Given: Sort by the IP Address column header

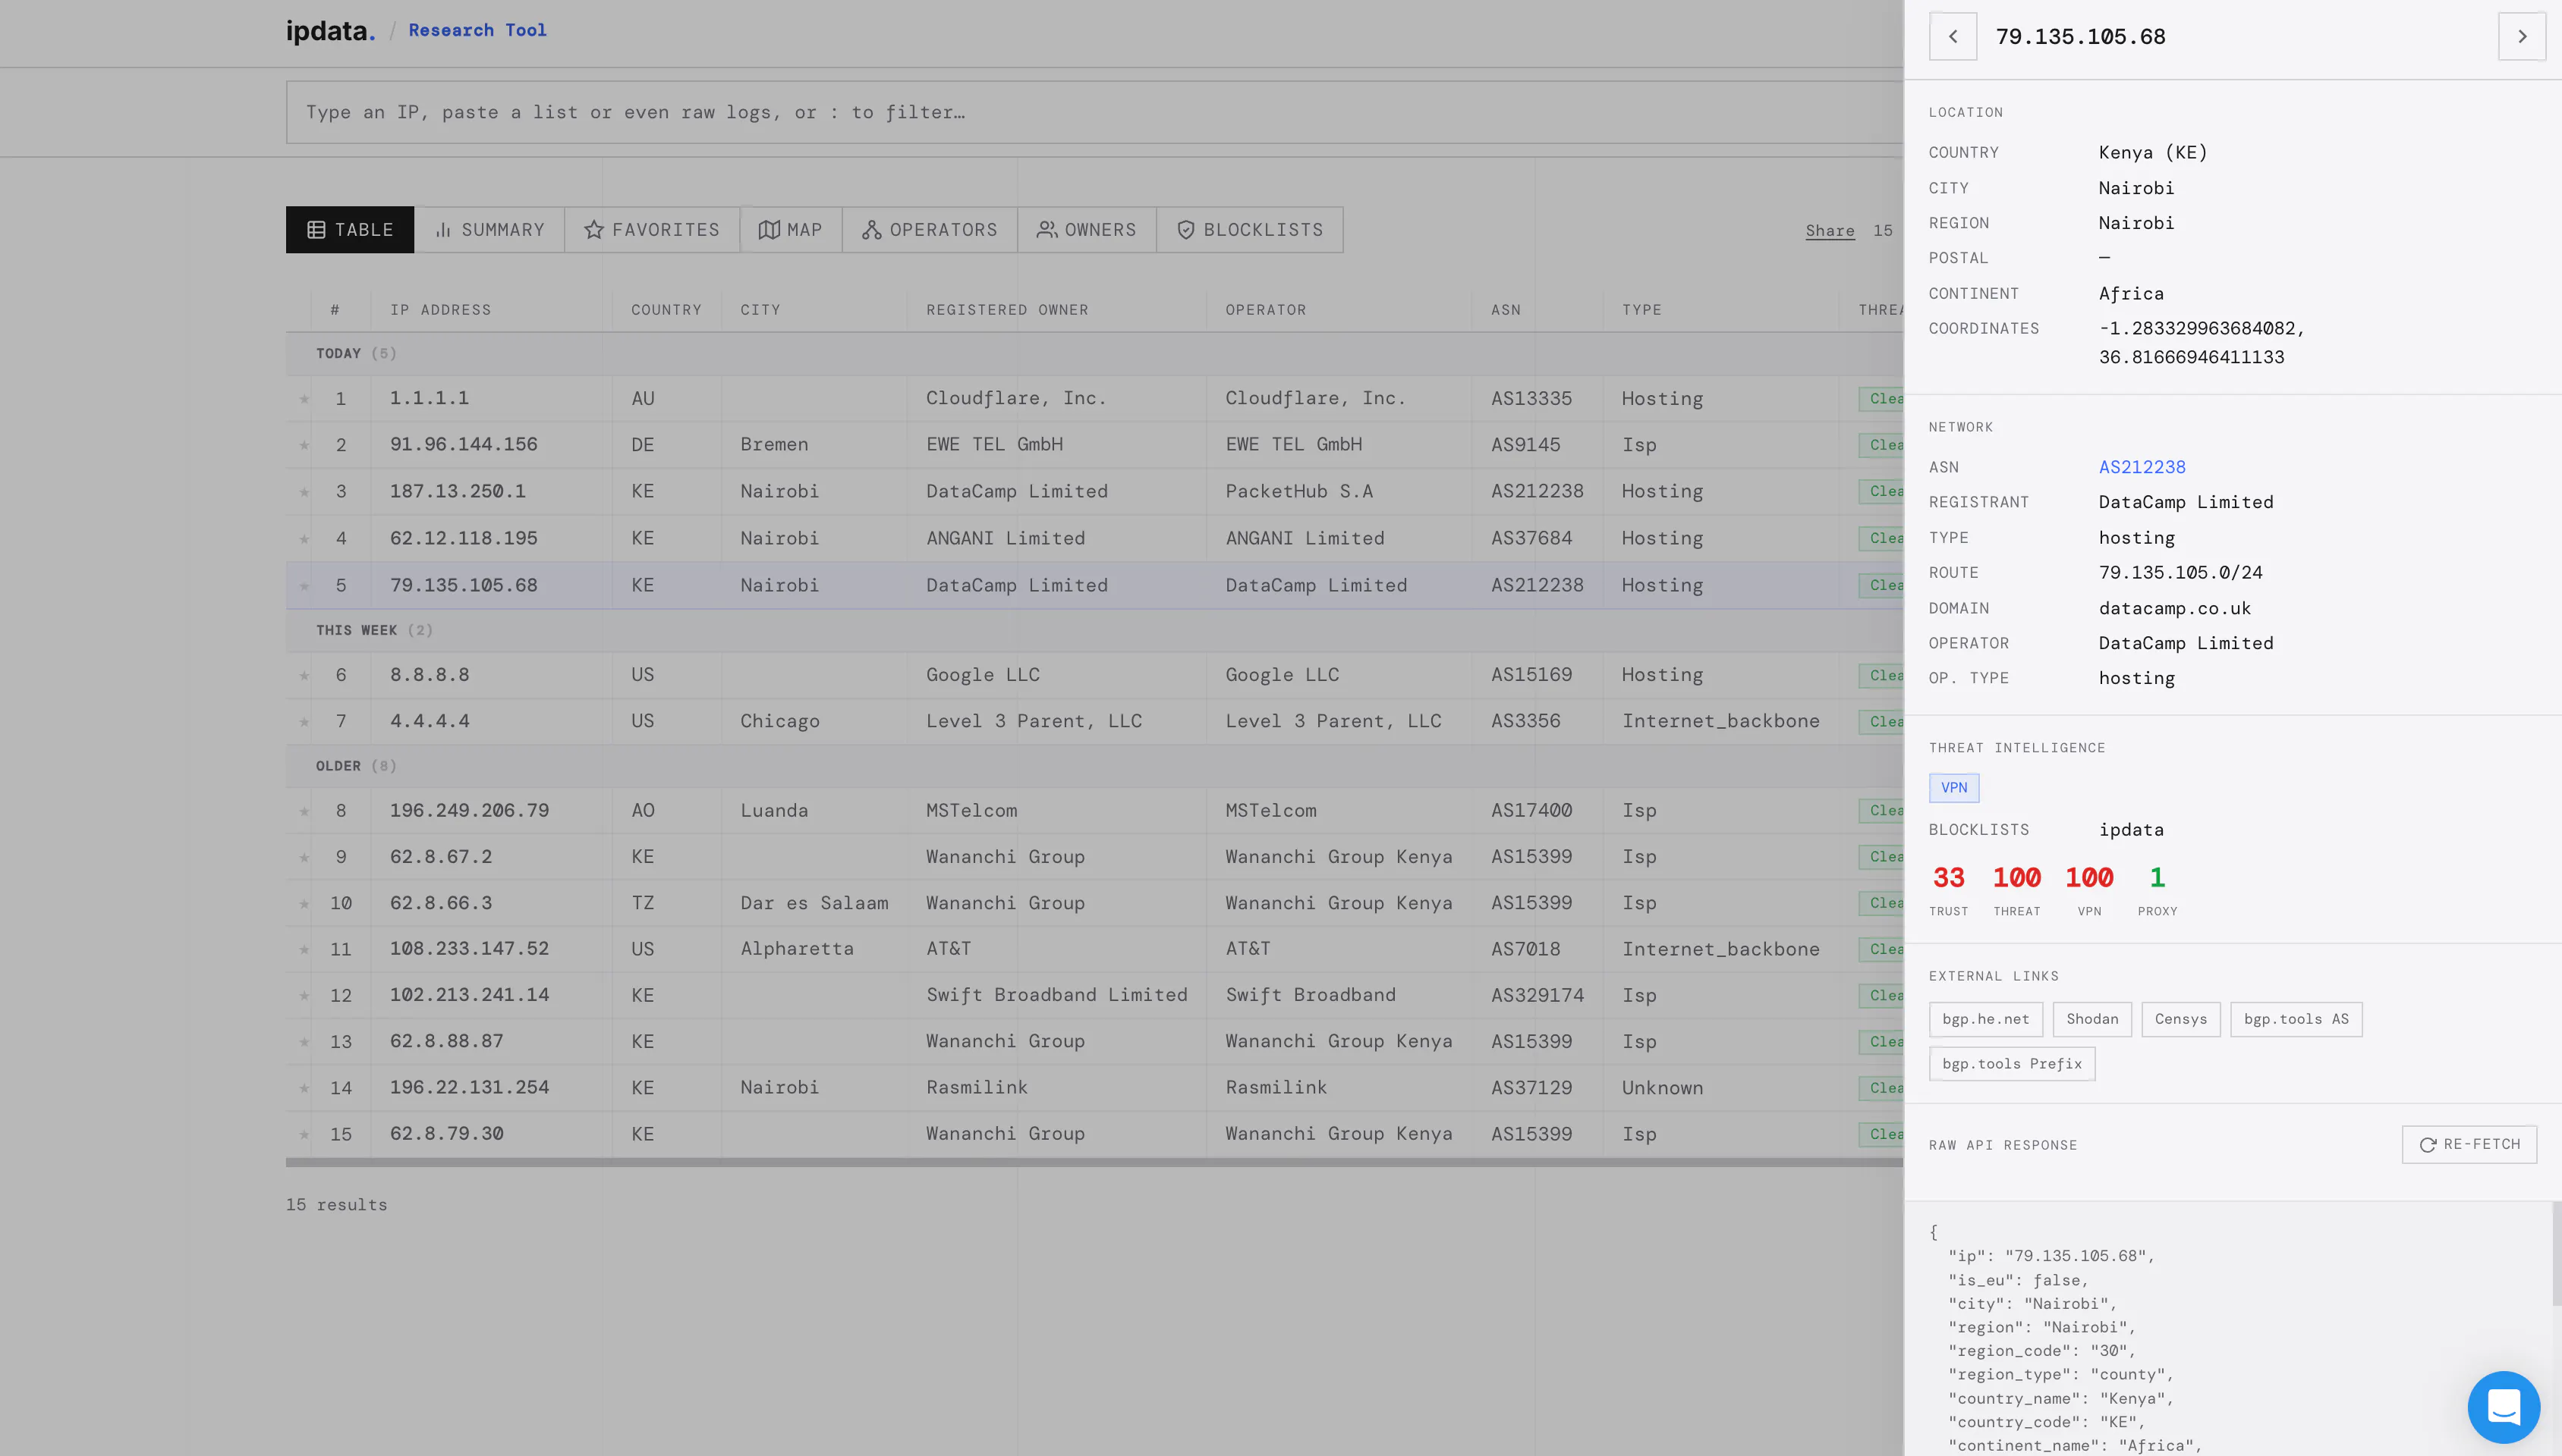Looking at the screenshot, I should pos(440,310).
